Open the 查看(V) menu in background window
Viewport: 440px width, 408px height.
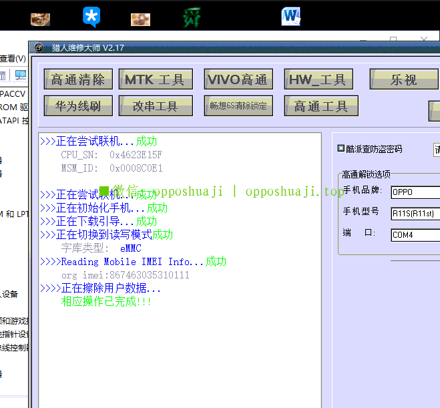(13, 58)
